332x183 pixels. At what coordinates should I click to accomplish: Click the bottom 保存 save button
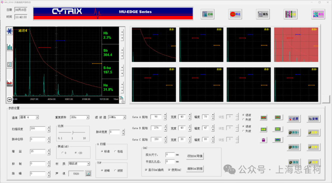(294, 162)
